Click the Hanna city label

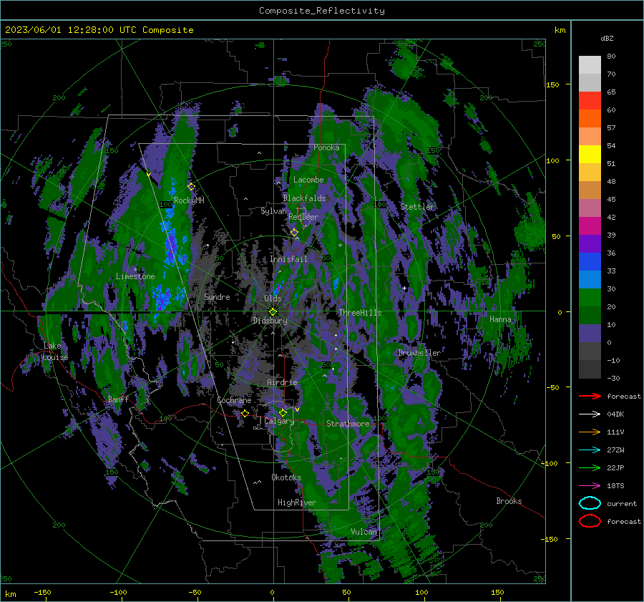coord(500,319)
